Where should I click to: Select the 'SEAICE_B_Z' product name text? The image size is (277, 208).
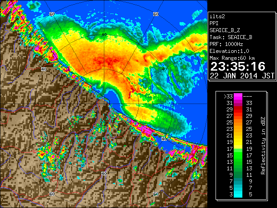coord(225,30)
